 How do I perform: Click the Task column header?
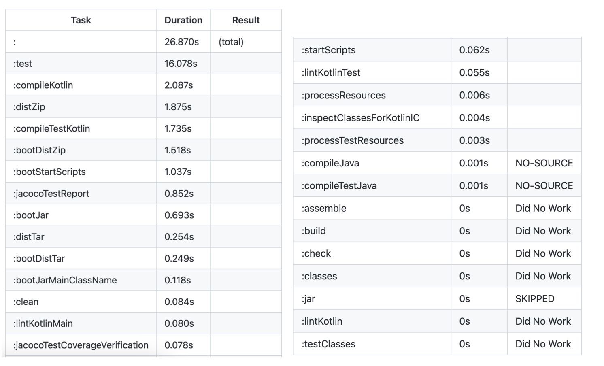81,20
